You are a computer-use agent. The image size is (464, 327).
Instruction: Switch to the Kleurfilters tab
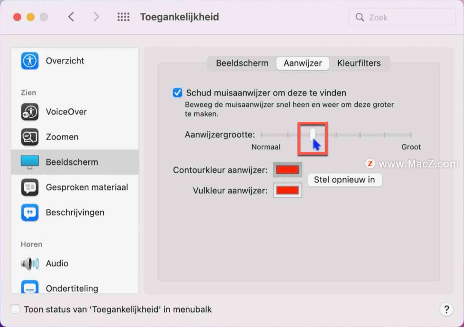pyautogui.click(x=359, y=63)
